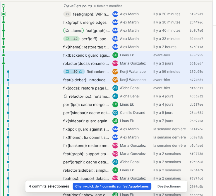Click the AM avatar for commit bd7efbb
Screen dimensions: 216x196
click(x=115, y=137)
